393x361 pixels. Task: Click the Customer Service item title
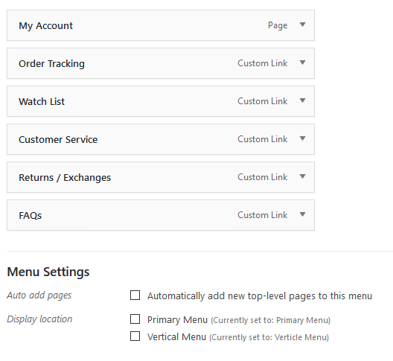58,140
